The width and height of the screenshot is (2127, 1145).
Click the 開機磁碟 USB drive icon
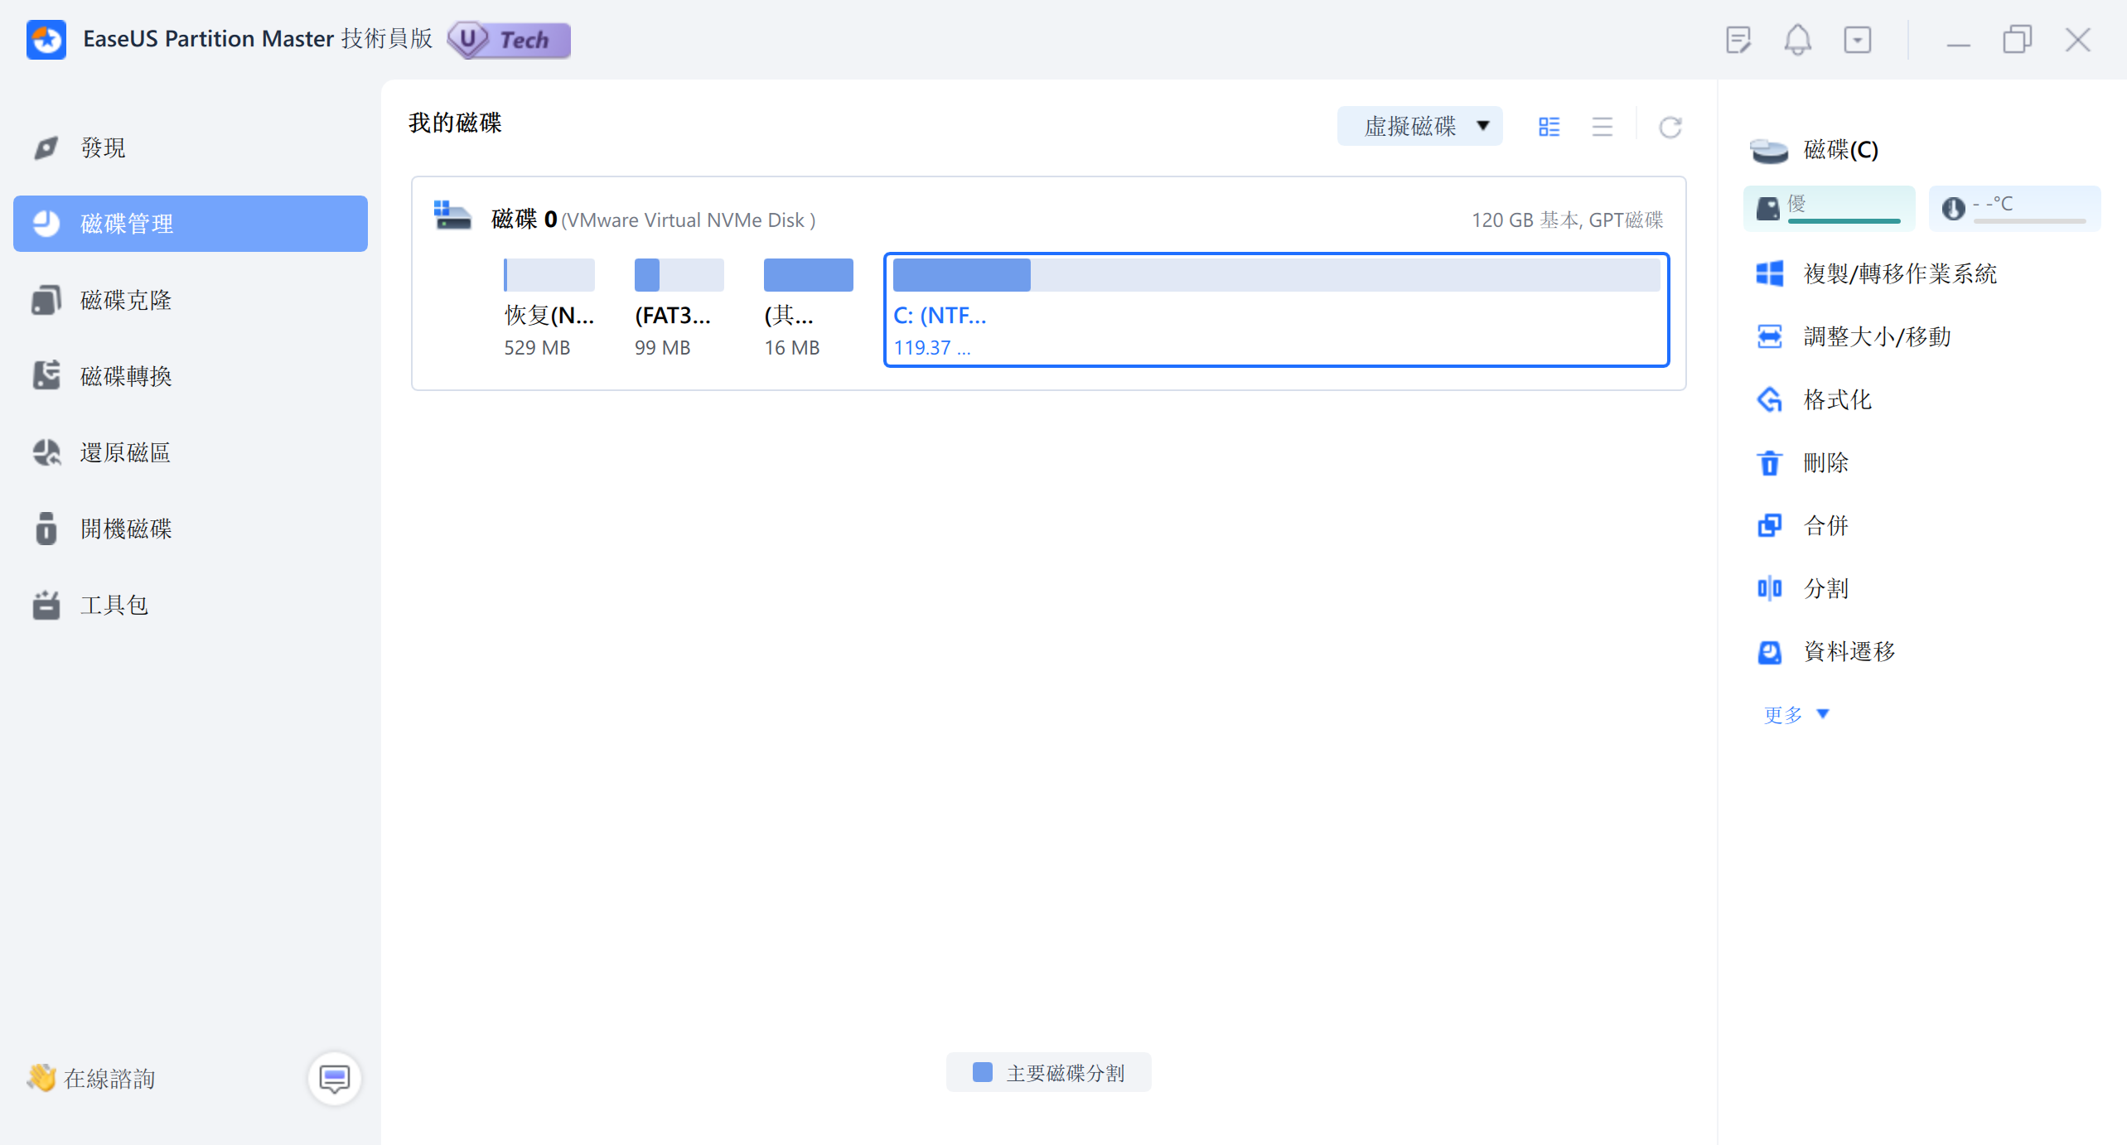(46, 529)
